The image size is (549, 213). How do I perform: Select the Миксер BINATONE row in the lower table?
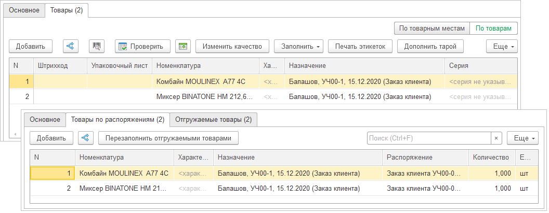pos(123,188)
